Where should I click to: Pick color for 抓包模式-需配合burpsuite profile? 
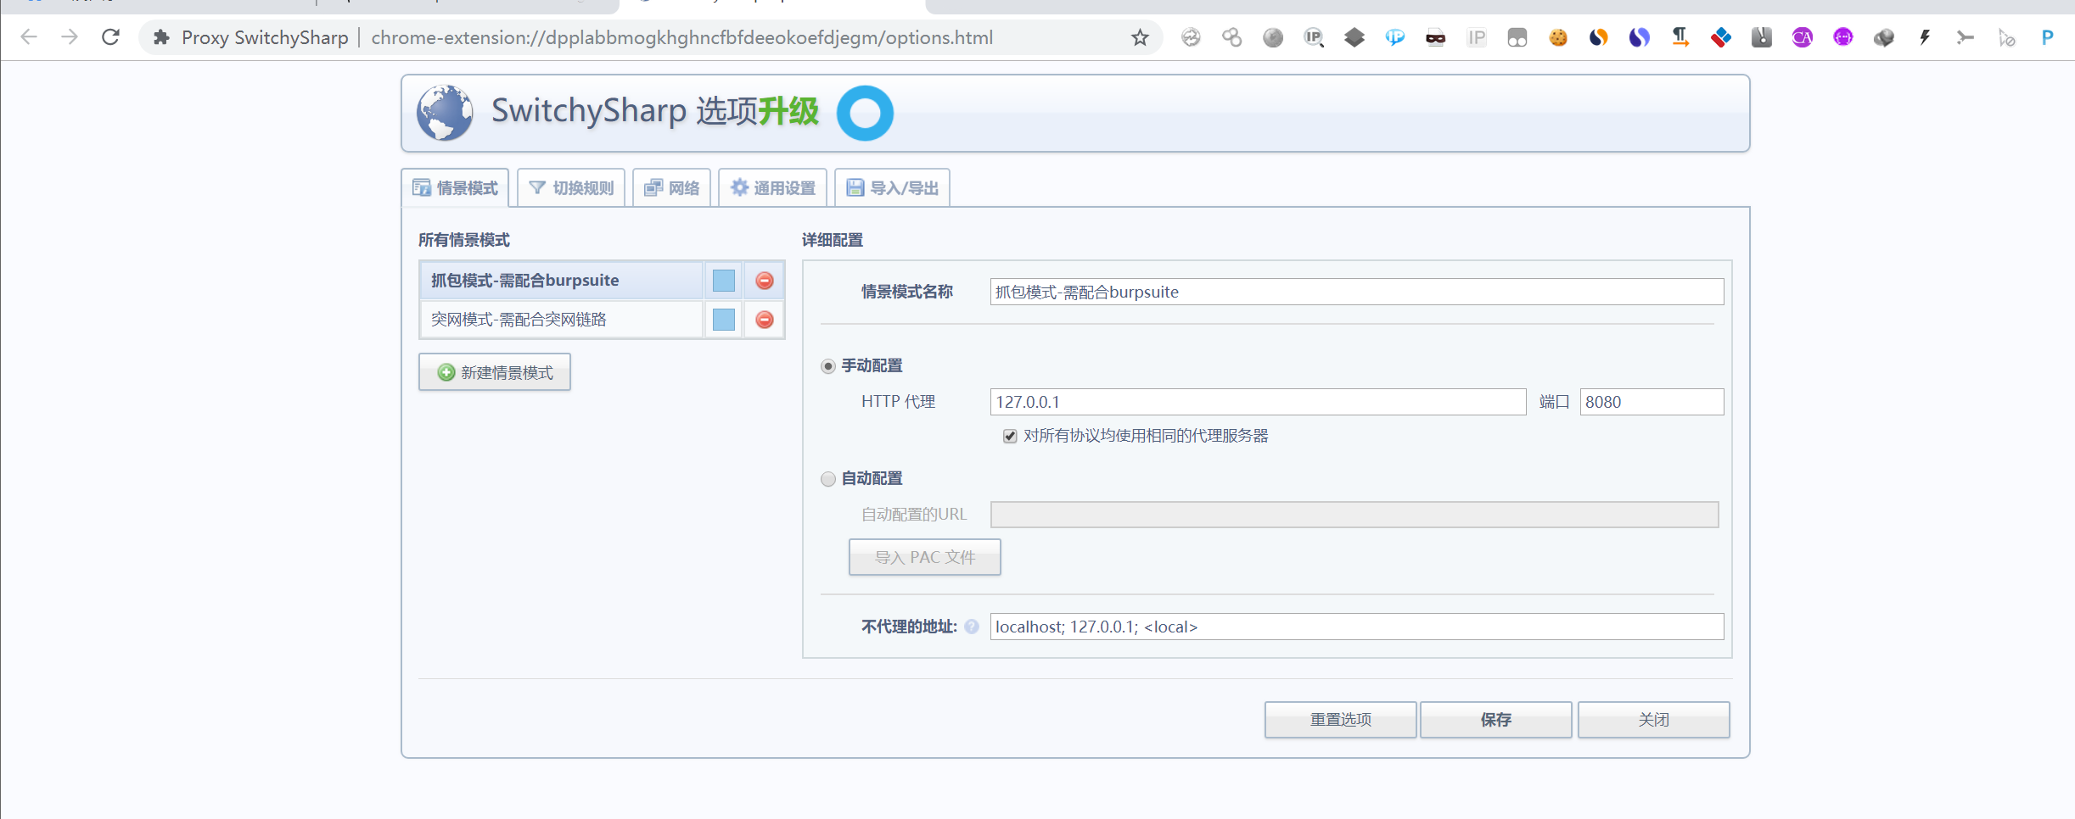click(x=724, y=281)
